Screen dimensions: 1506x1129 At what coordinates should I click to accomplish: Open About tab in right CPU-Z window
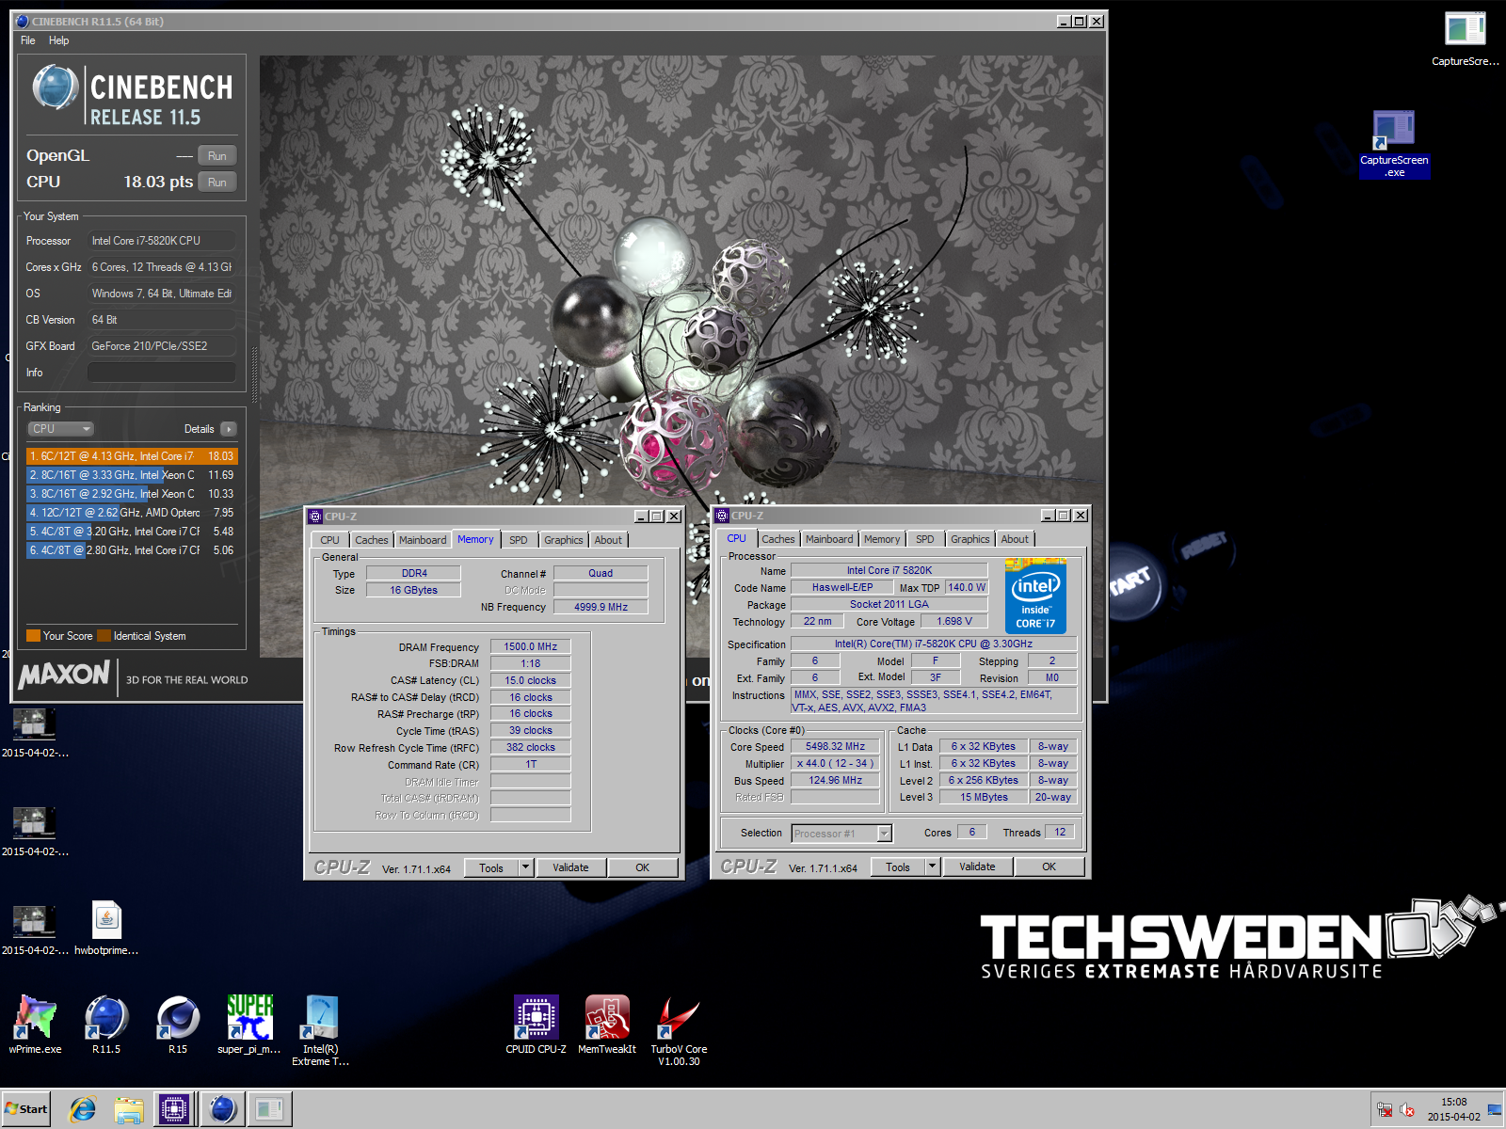point(1015,539)
